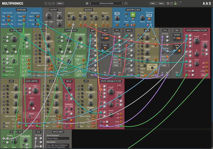Go to the previous preset arrow
Viewport: 213px width, 149px height.
pyautogui.click(x=91, y=3)
